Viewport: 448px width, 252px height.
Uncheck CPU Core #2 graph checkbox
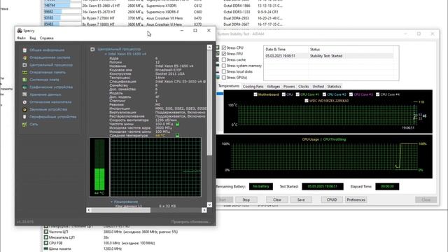click(324, 94)
